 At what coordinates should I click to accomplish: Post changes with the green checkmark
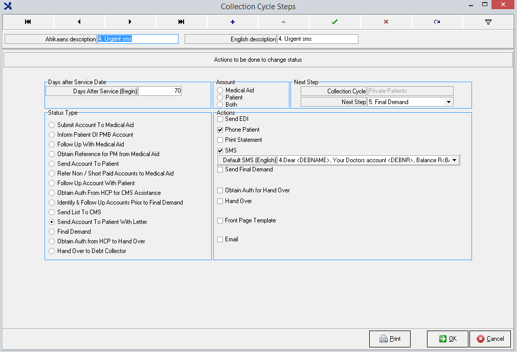tap(335, 22)
